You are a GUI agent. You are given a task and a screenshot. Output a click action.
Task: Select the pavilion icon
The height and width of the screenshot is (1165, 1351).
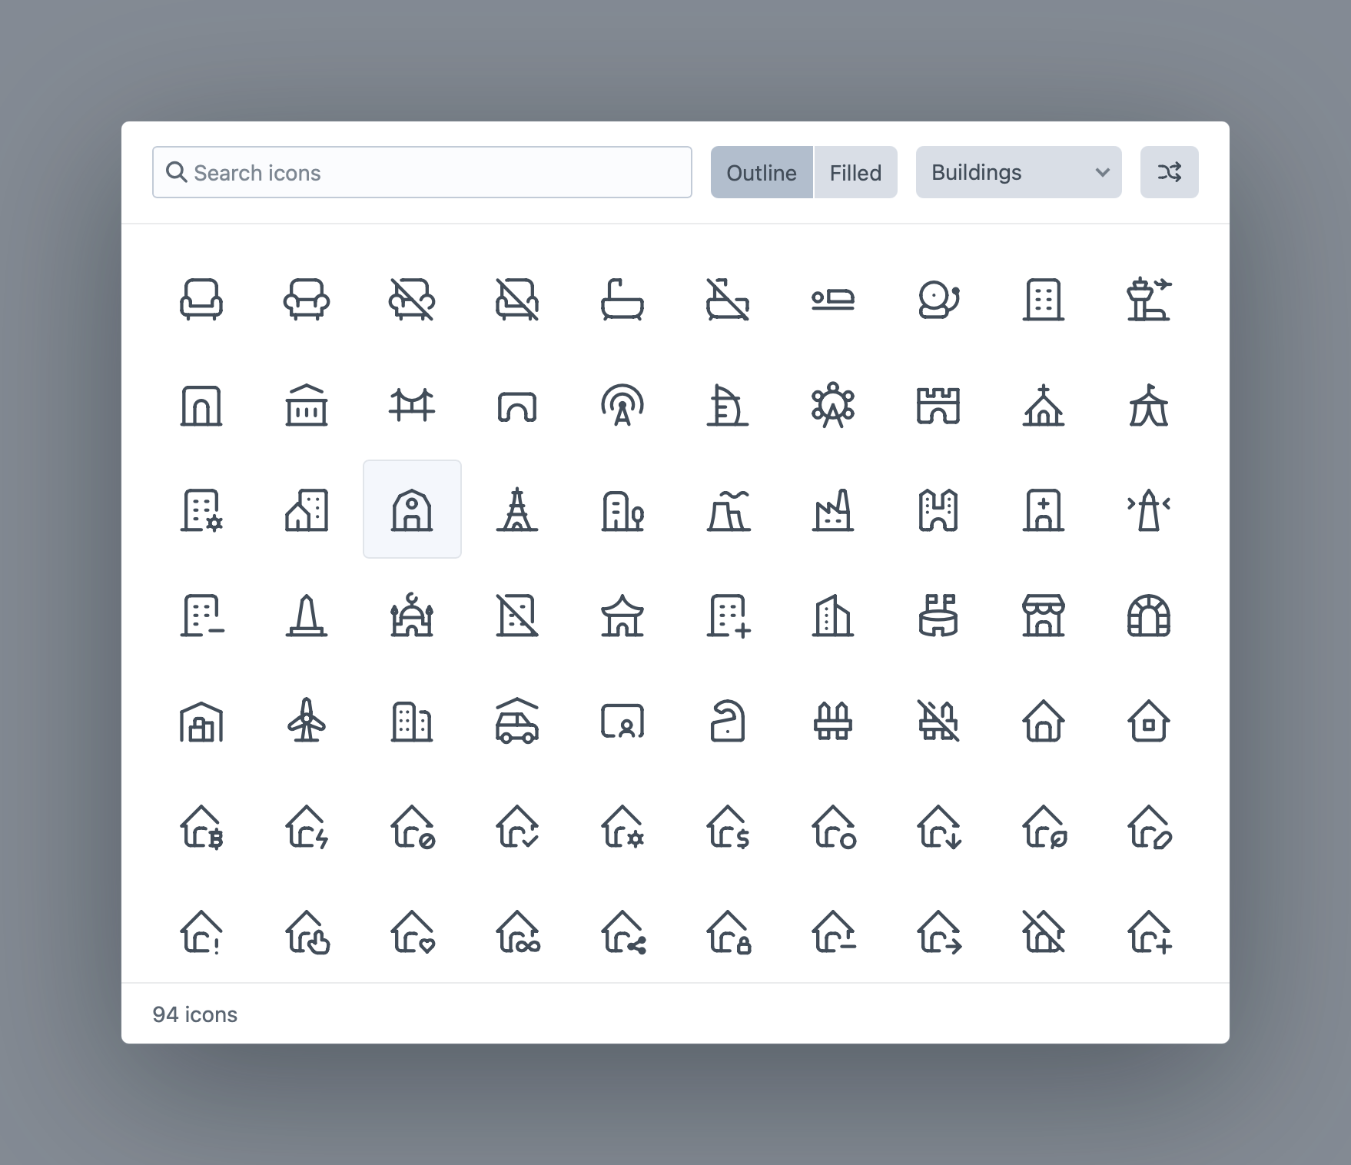pyautogui.click(x=622, y=615)
